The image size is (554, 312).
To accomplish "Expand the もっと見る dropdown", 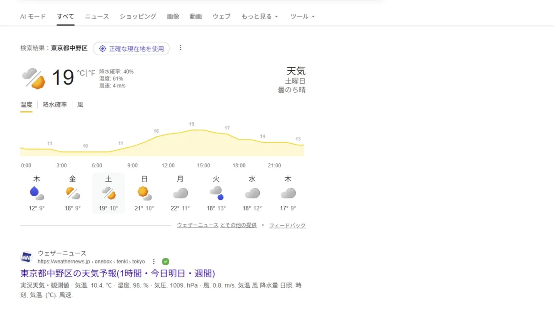I will click(x=260, y=16).
